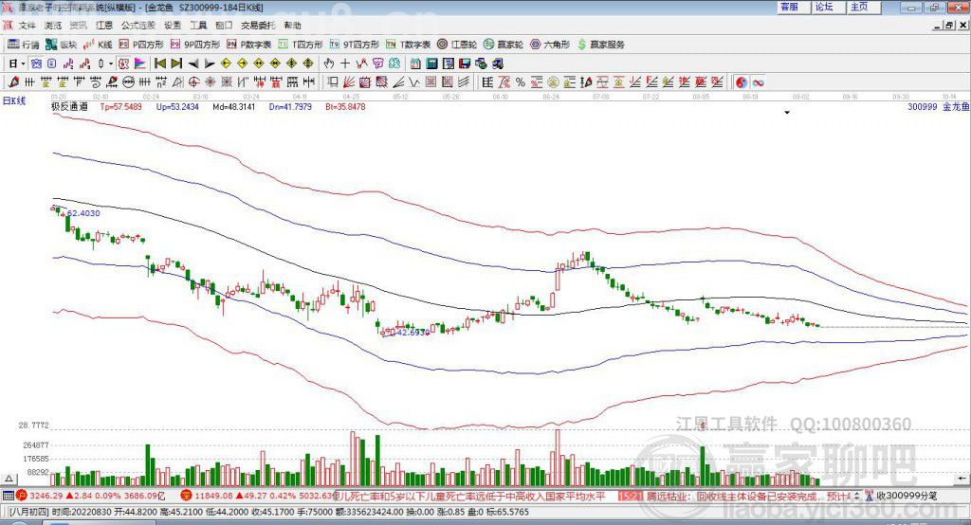This screenshot has width=971, height=525.
Task: Click the last yellow diamond icon
Action: point(308,63)
